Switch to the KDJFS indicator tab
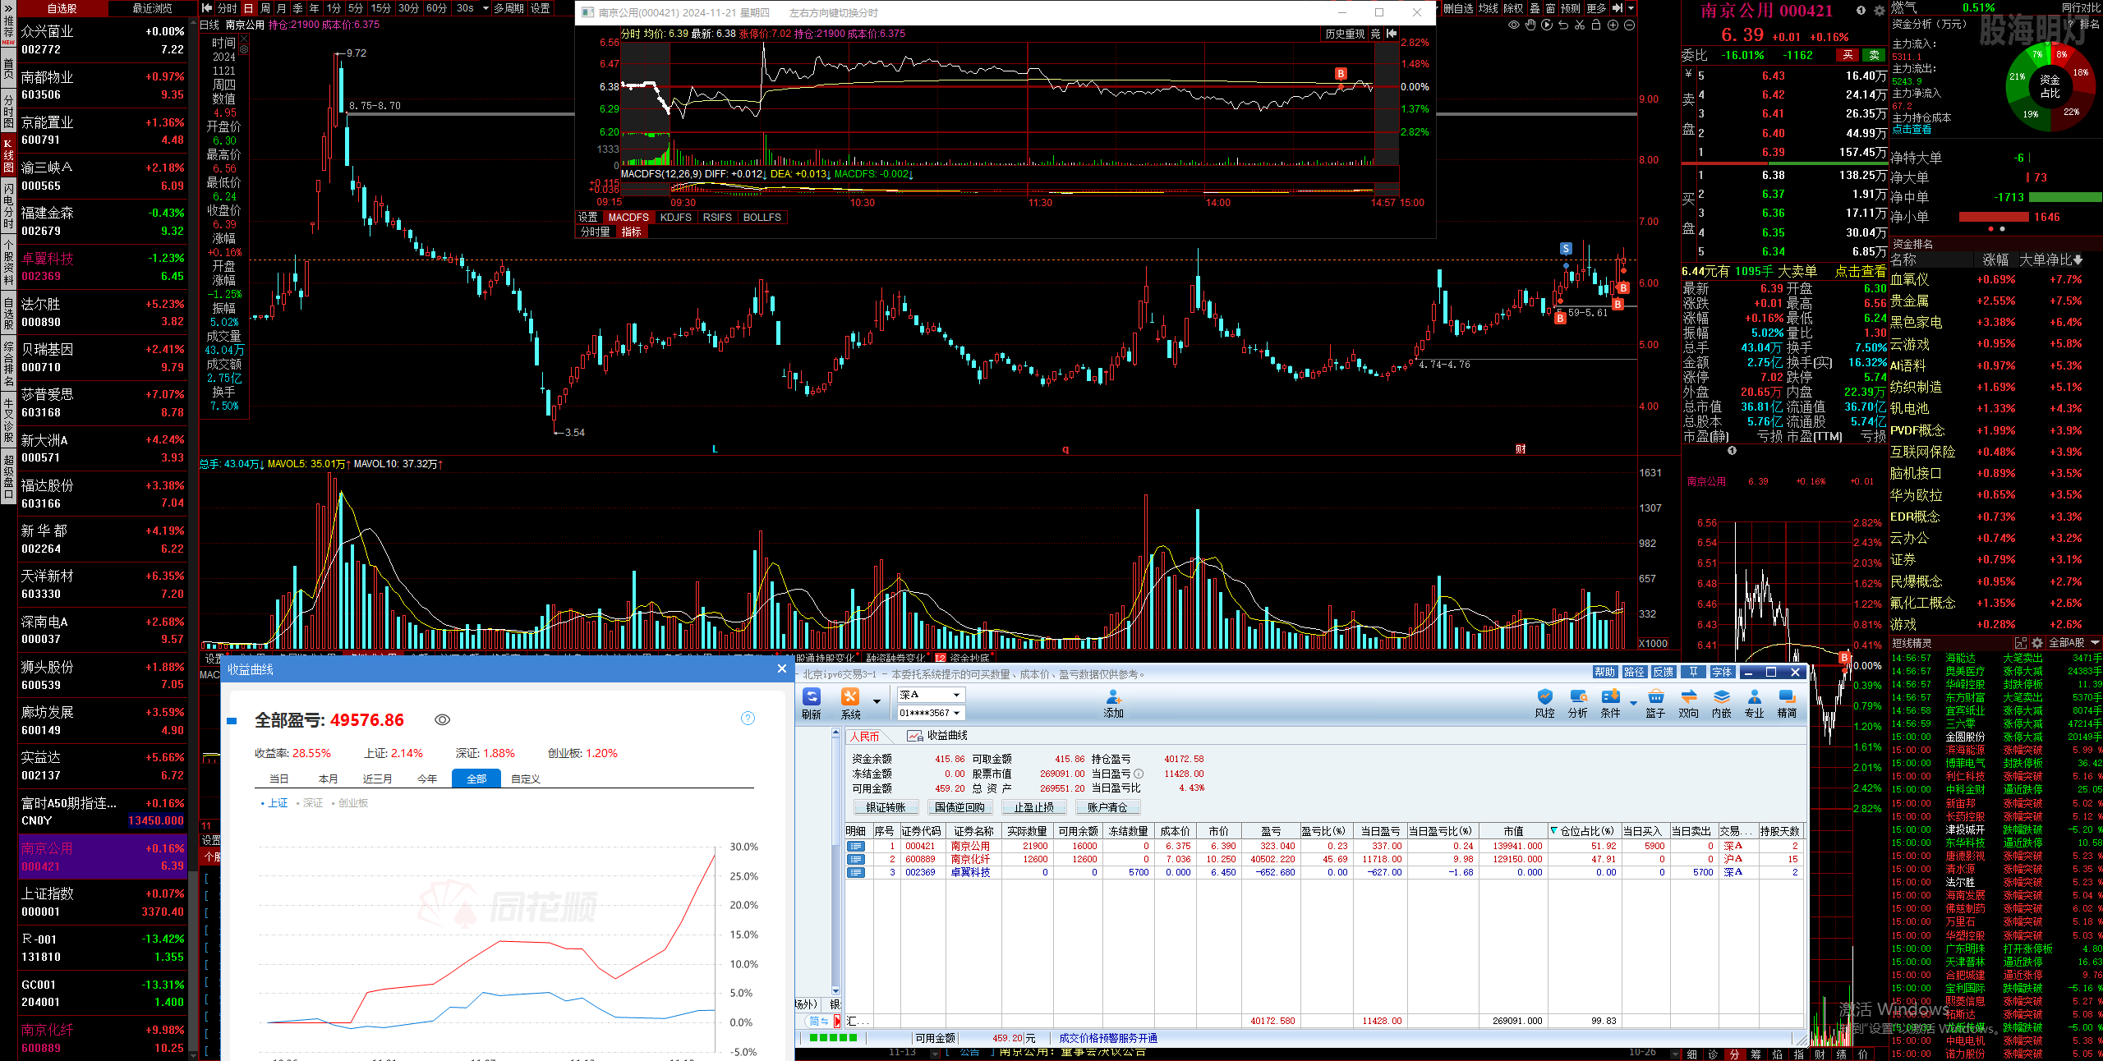 675,218
